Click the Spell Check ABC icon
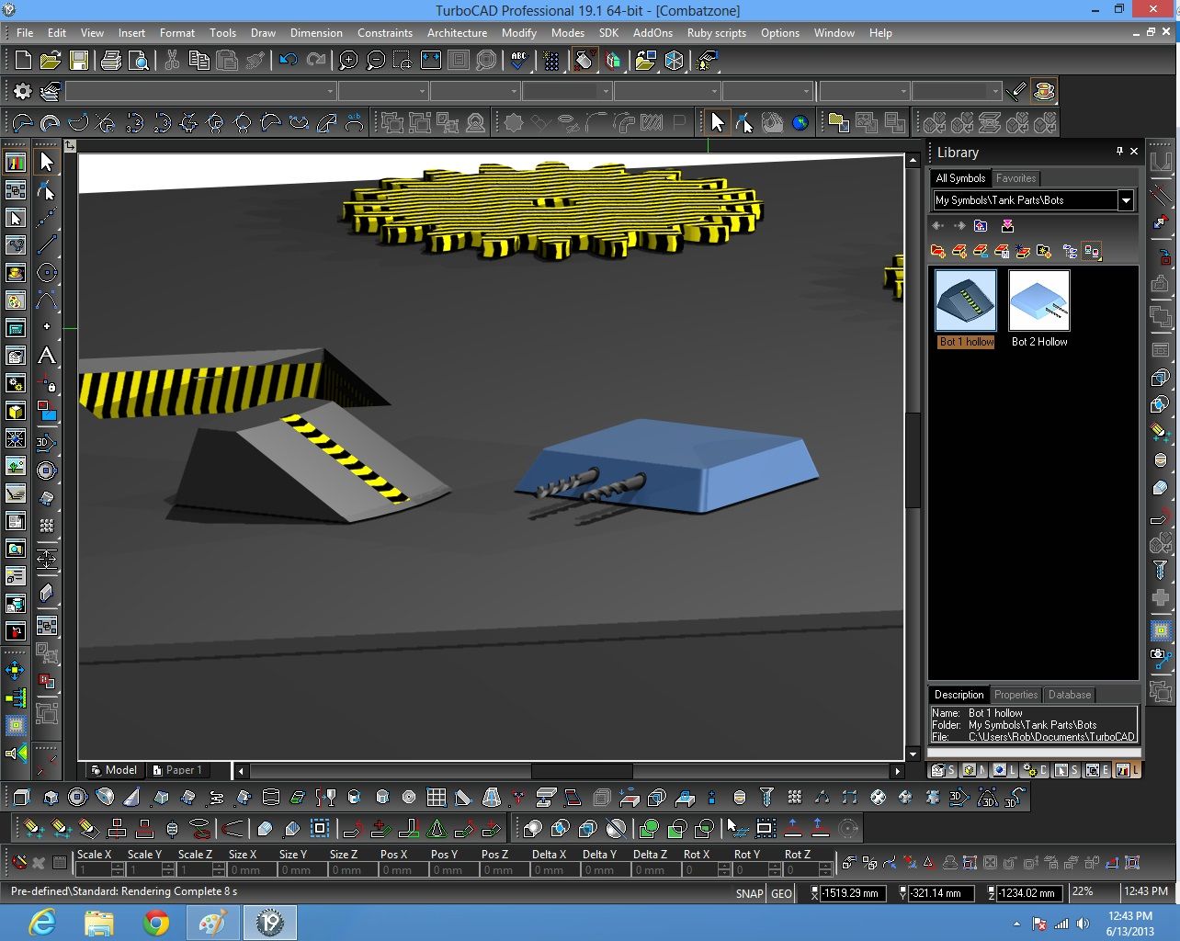 518,61
